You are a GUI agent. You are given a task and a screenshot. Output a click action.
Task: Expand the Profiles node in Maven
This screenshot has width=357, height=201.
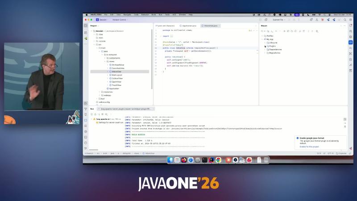[262, 36]
